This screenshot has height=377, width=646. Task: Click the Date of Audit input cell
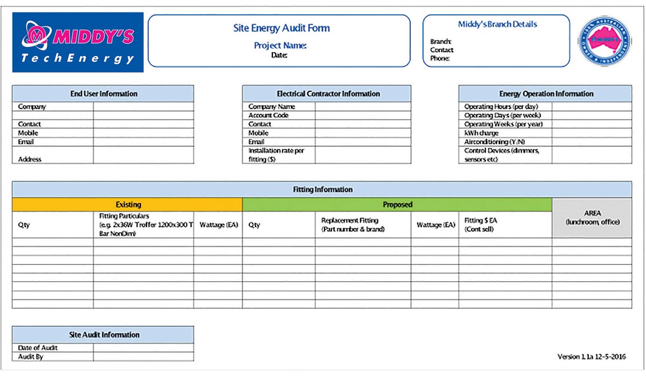143,347
